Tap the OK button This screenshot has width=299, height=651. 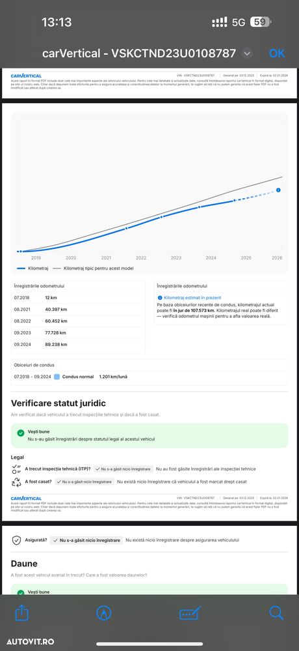pos(277,53)
